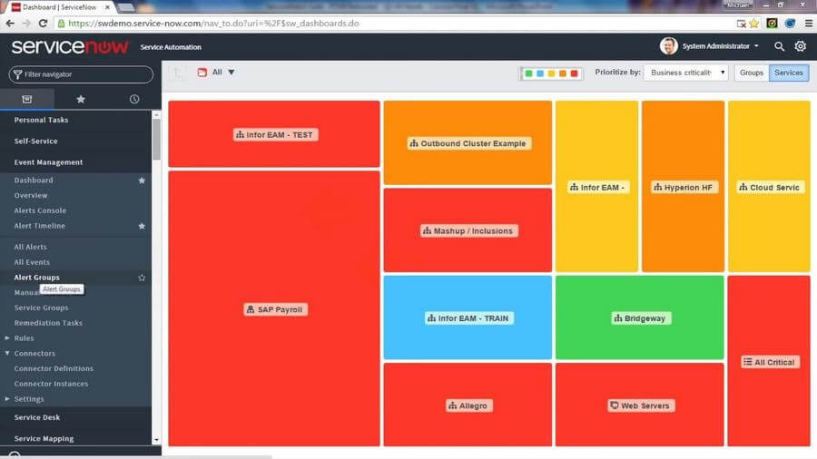Open the Self-Service application menu

click(x=36, y=141)
